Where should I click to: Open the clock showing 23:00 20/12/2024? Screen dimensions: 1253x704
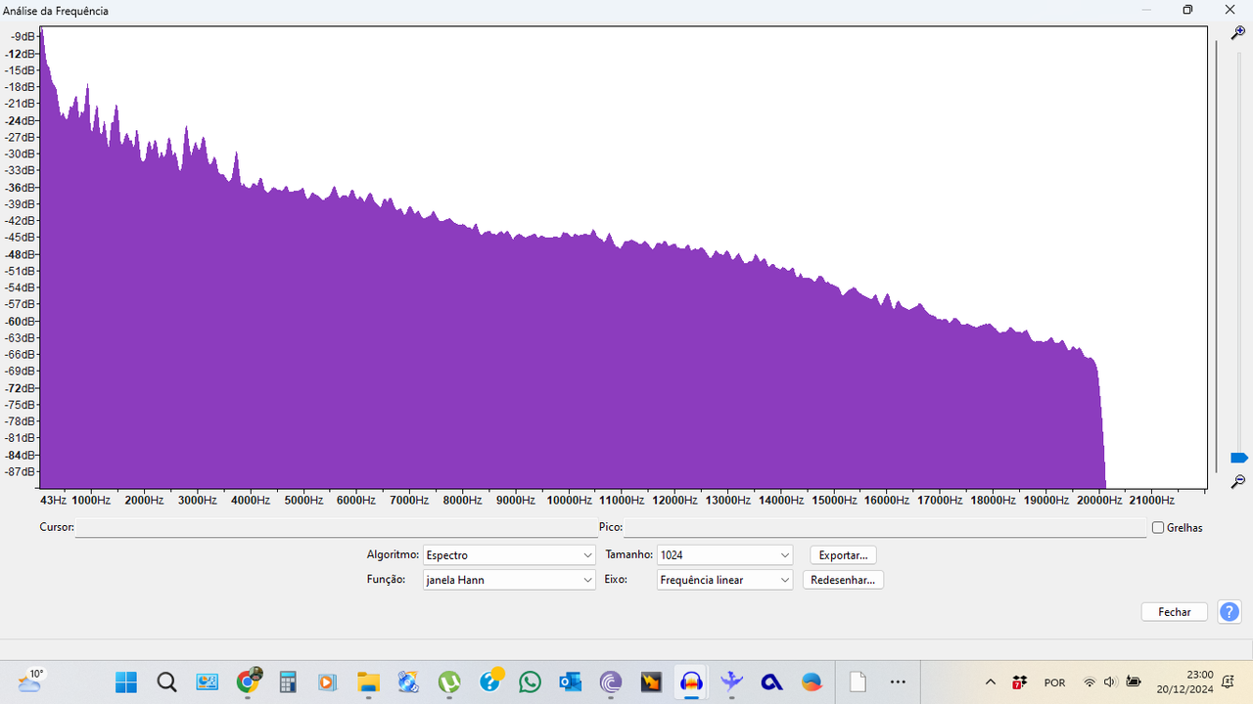[x=1184, y=682]
